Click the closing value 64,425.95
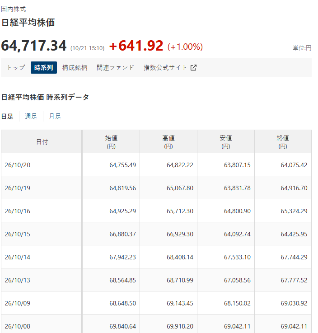Viewport: 318px width, 333px height. 294,234
